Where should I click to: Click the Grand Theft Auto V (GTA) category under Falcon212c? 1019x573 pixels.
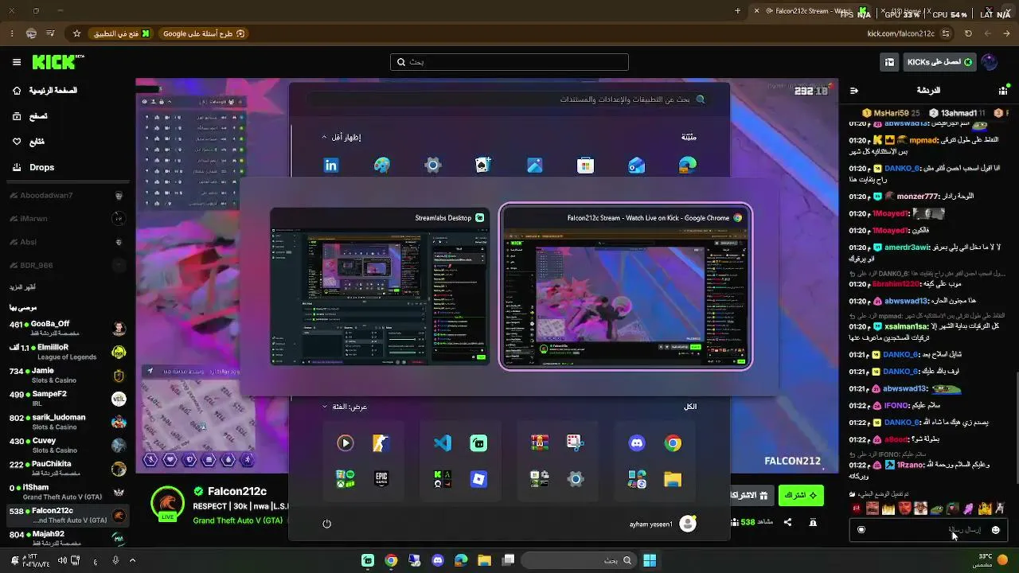[x=237, y=520]
